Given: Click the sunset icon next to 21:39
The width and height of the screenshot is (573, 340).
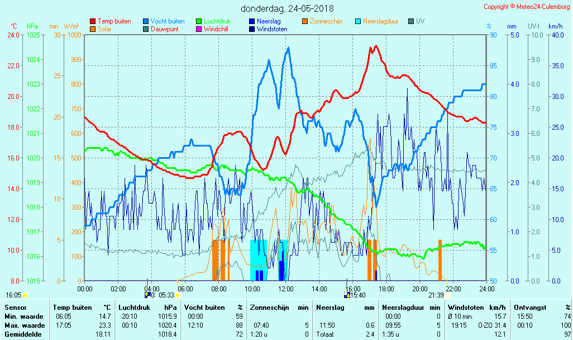Looking at the screenshot, I should pyautogui.click(x=447, y=295).
